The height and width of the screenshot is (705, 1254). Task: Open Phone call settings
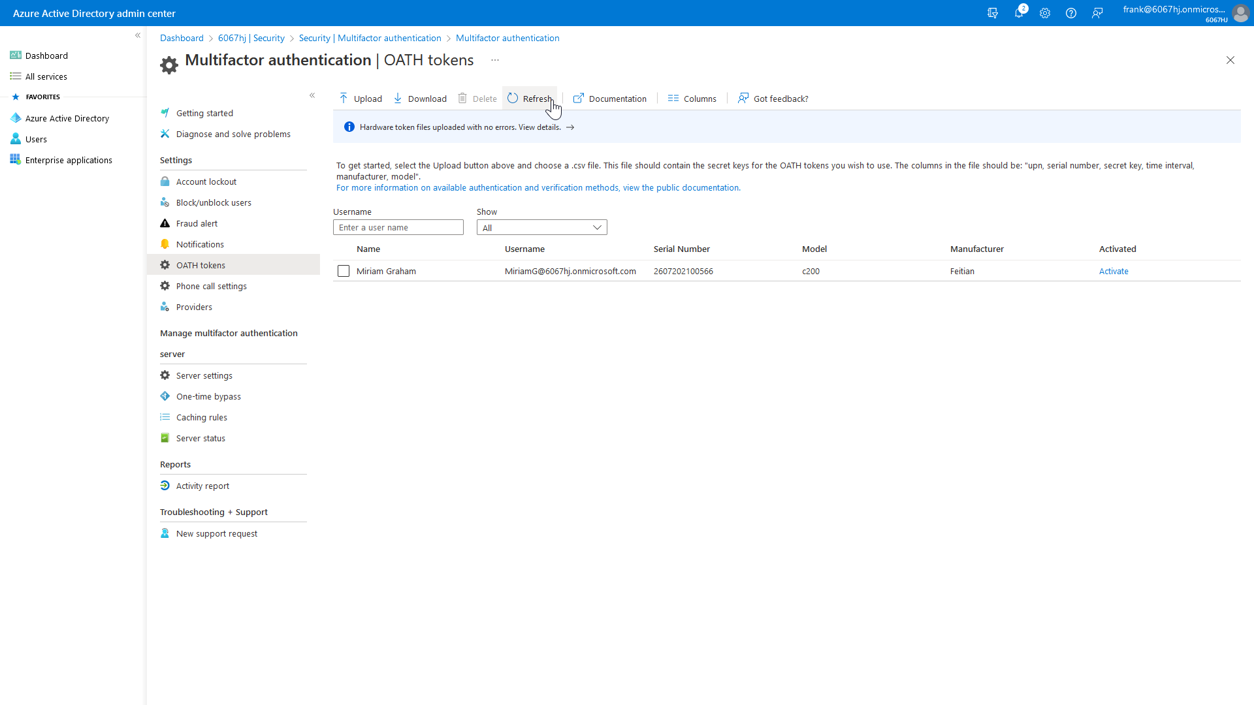tap(211, 286)
